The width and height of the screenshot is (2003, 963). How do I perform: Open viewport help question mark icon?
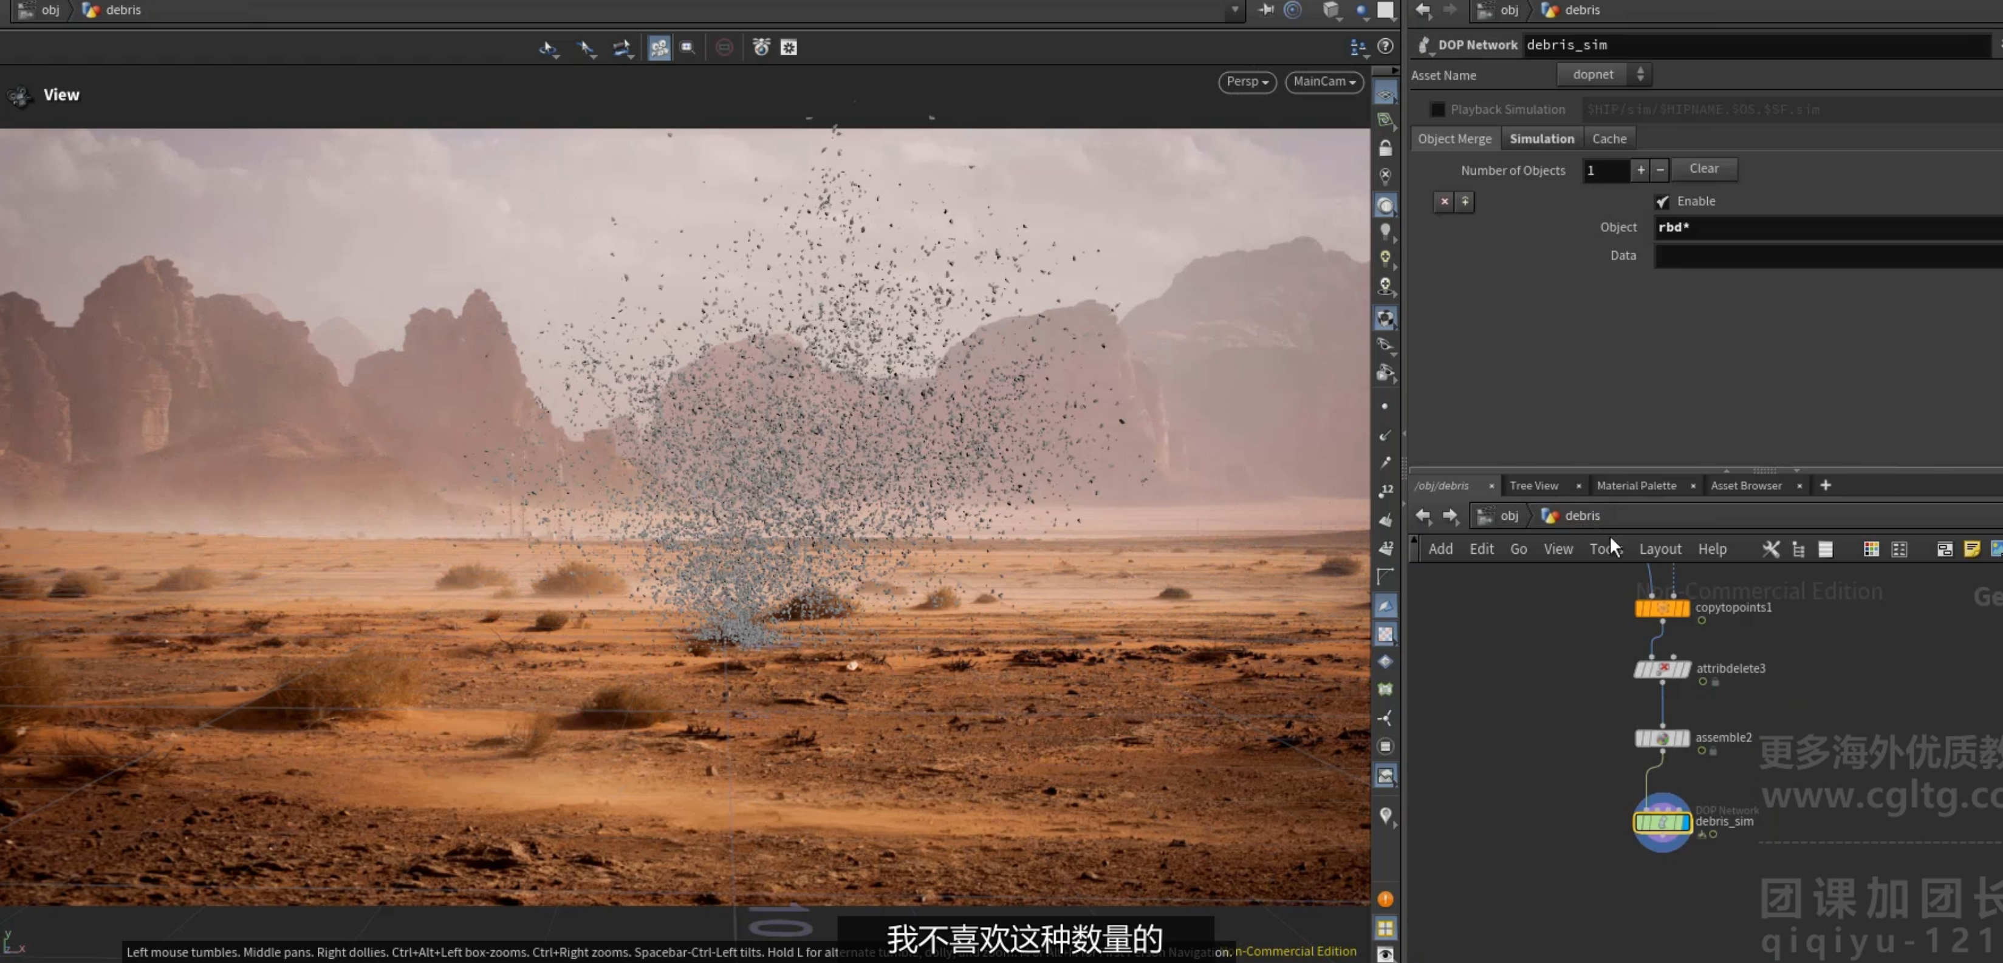pos(1385,47)
